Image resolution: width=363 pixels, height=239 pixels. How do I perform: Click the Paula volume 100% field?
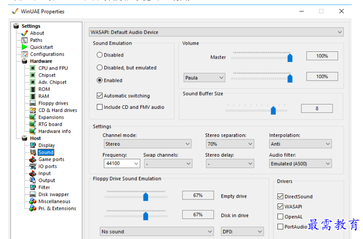coord(322,76)
